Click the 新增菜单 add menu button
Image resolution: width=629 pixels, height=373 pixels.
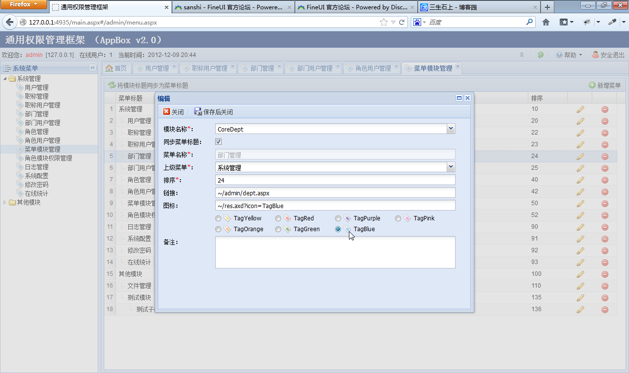605,85
